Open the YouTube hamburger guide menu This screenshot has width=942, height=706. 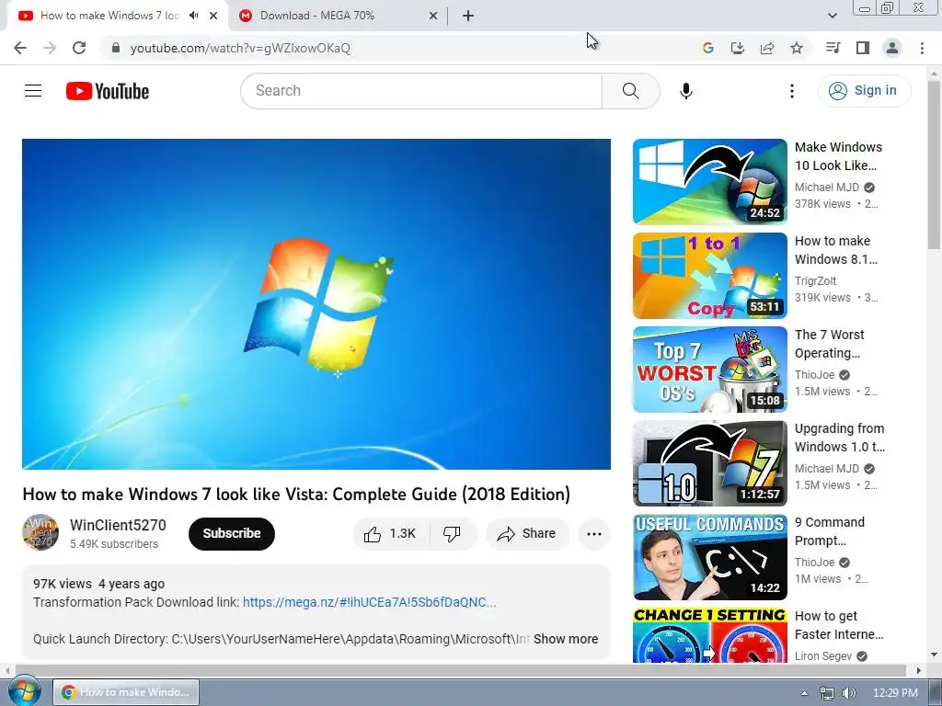point(33,91)
